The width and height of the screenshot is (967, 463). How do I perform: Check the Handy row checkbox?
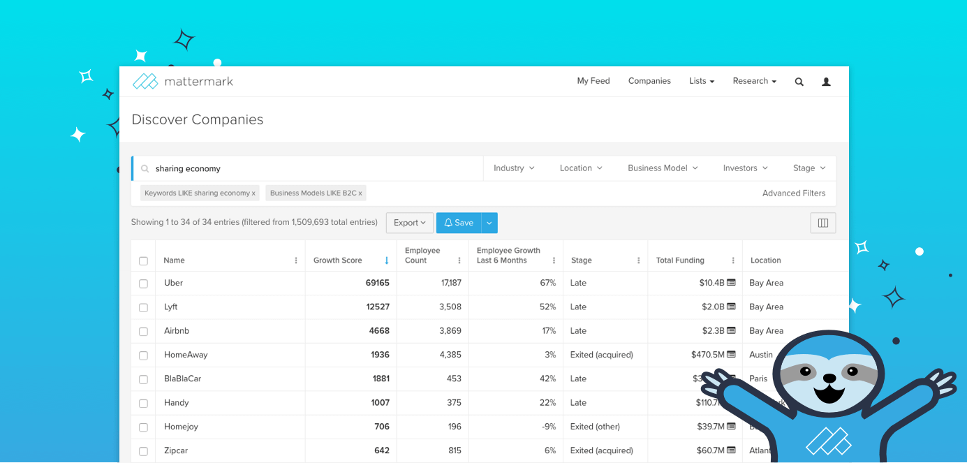tap(143, 403)
